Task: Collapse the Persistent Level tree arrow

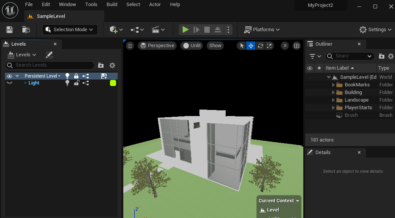Action: click(x=17, y=76)
